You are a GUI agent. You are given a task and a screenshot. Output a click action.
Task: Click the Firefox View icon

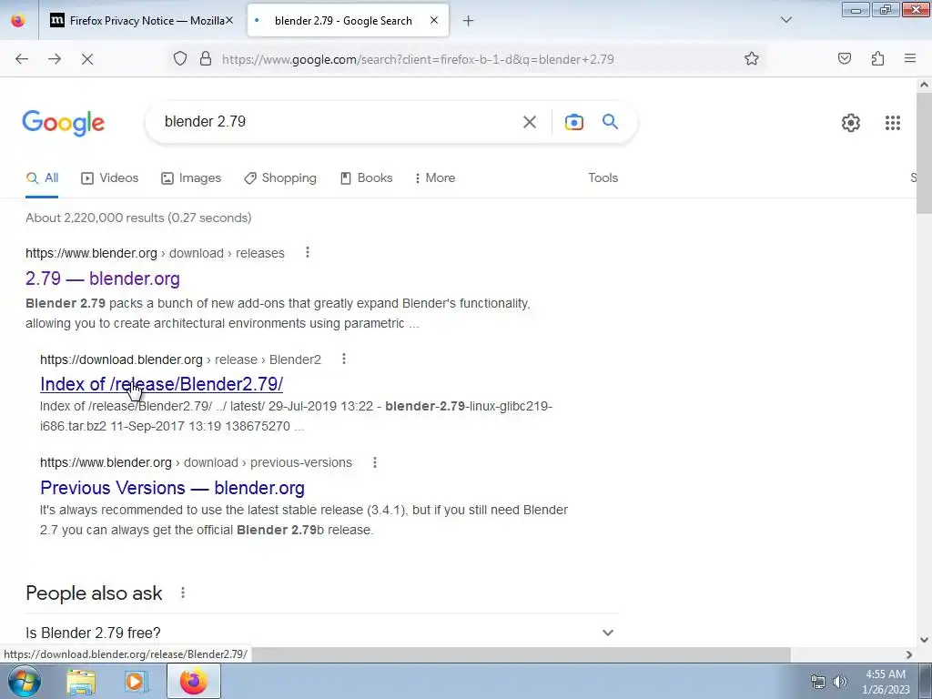[18, 20]
